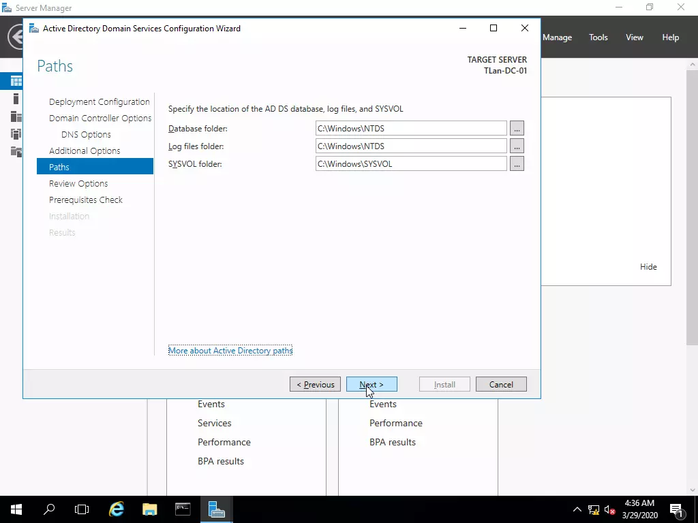
Task: Open Performance in the tile without Services
Action: [x=396, y=424]
